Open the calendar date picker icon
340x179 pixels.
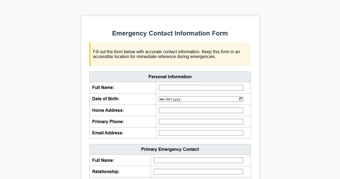pos(240,99)
